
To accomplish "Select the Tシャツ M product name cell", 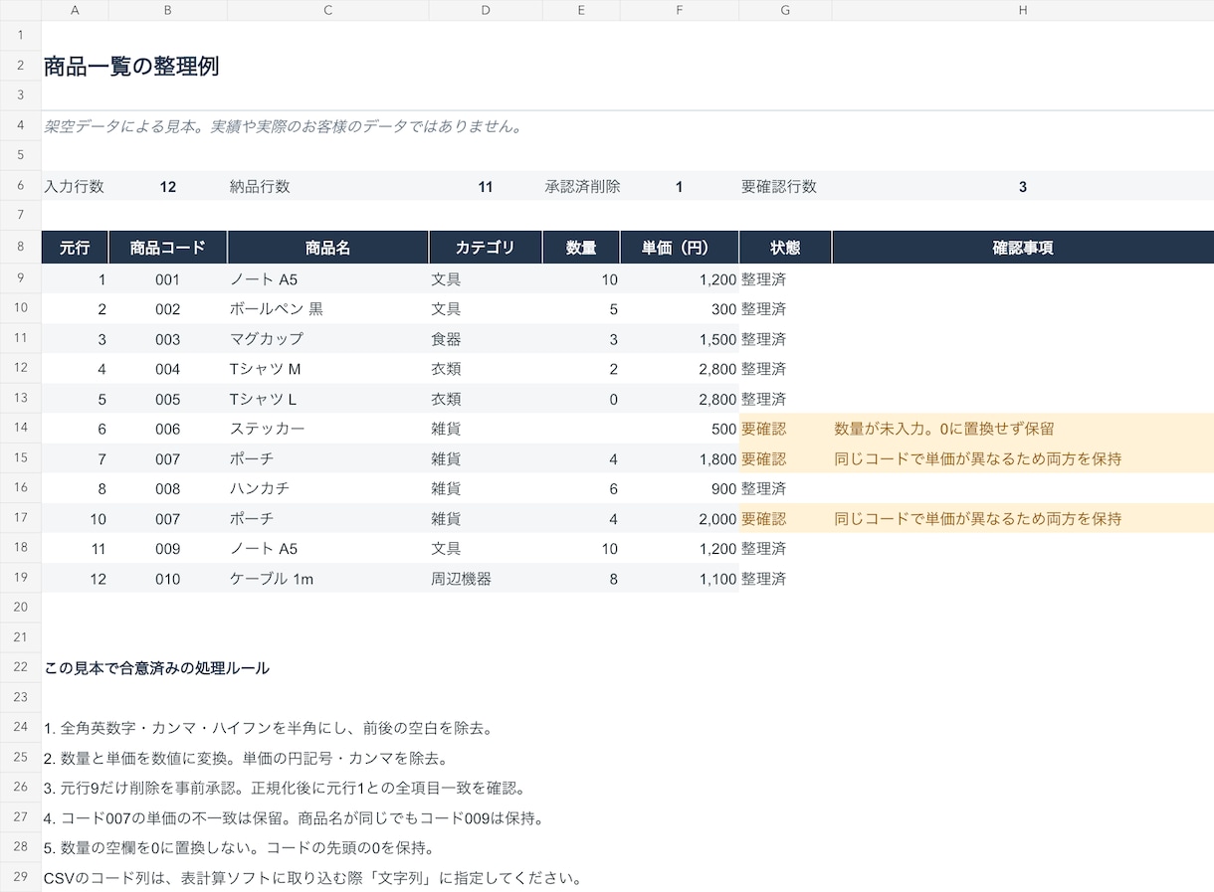I will 328,369.
